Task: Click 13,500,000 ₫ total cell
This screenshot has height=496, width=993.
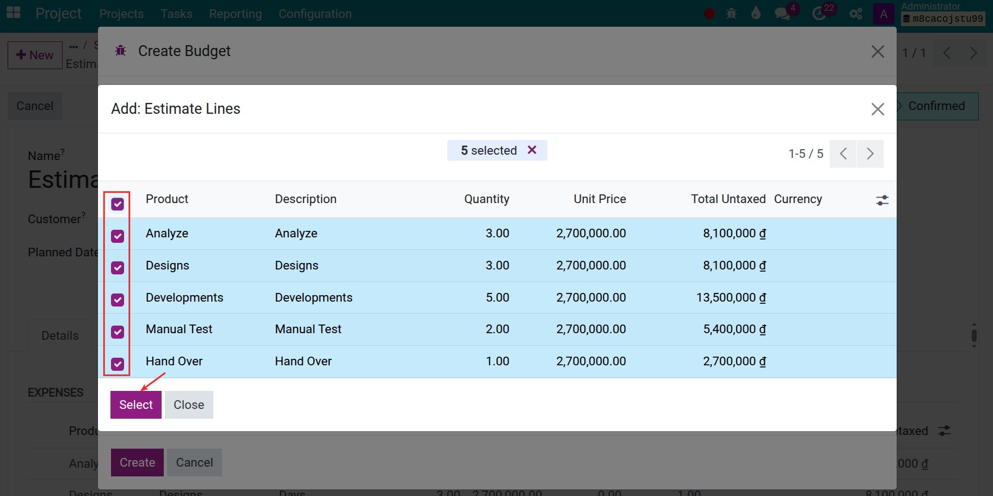Action: 731,297
